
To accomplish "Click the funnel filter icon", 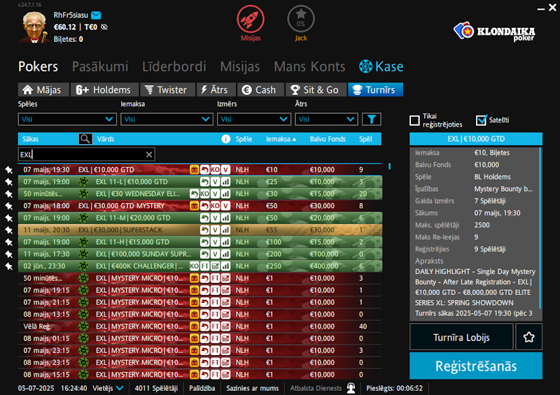I will pyautogui.click(x=372, y=119).
